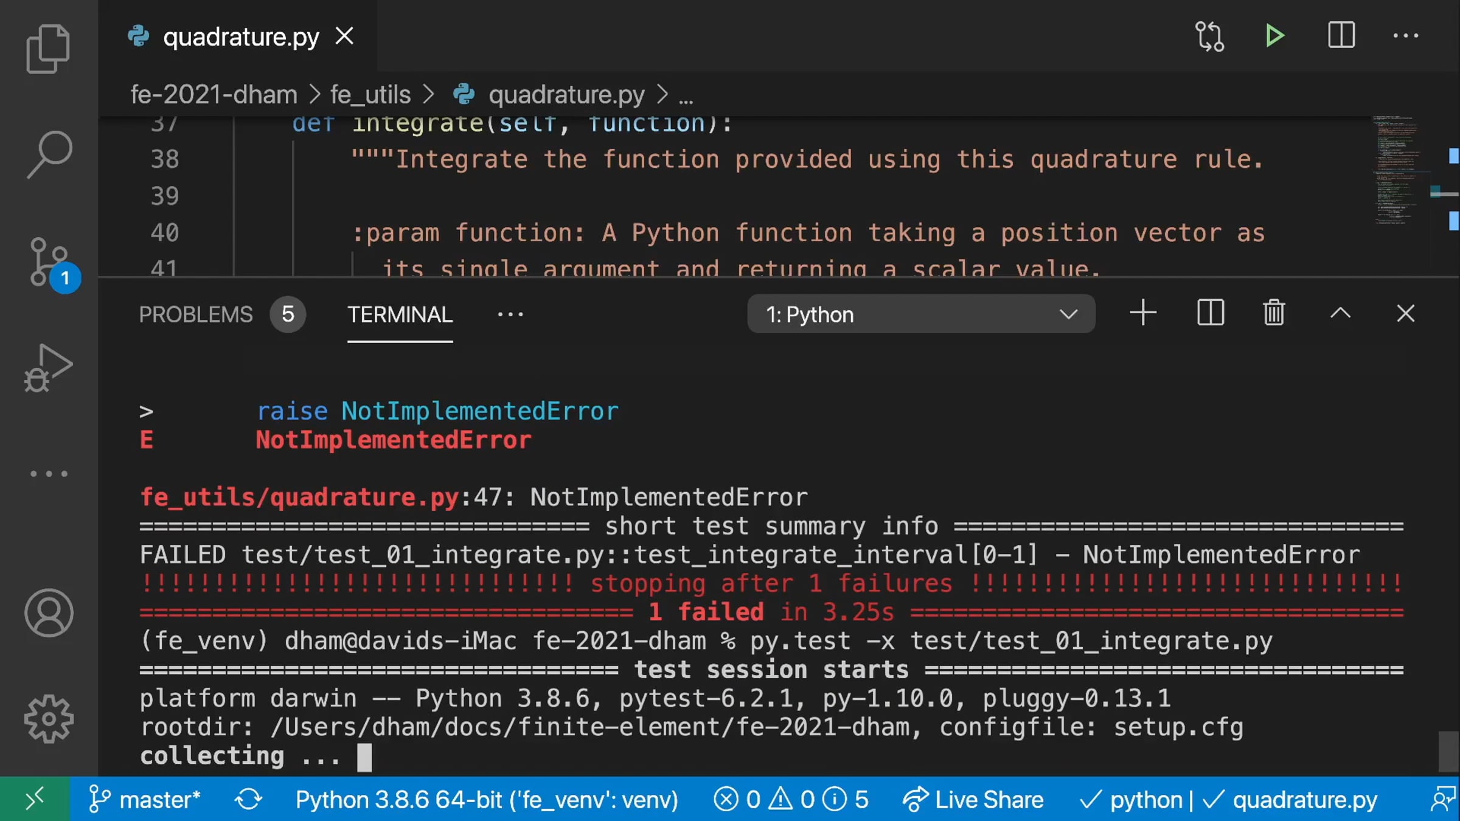Split the editor to the right

pyautogui.click(x=1341, y=36)
